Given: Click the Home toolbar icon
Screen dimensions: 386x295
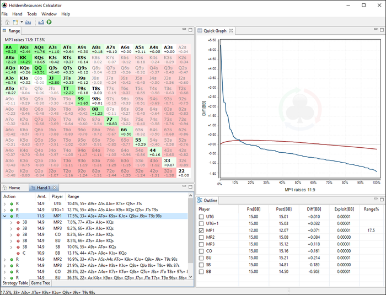Looking at the screenshot, I should pos(7,22).
